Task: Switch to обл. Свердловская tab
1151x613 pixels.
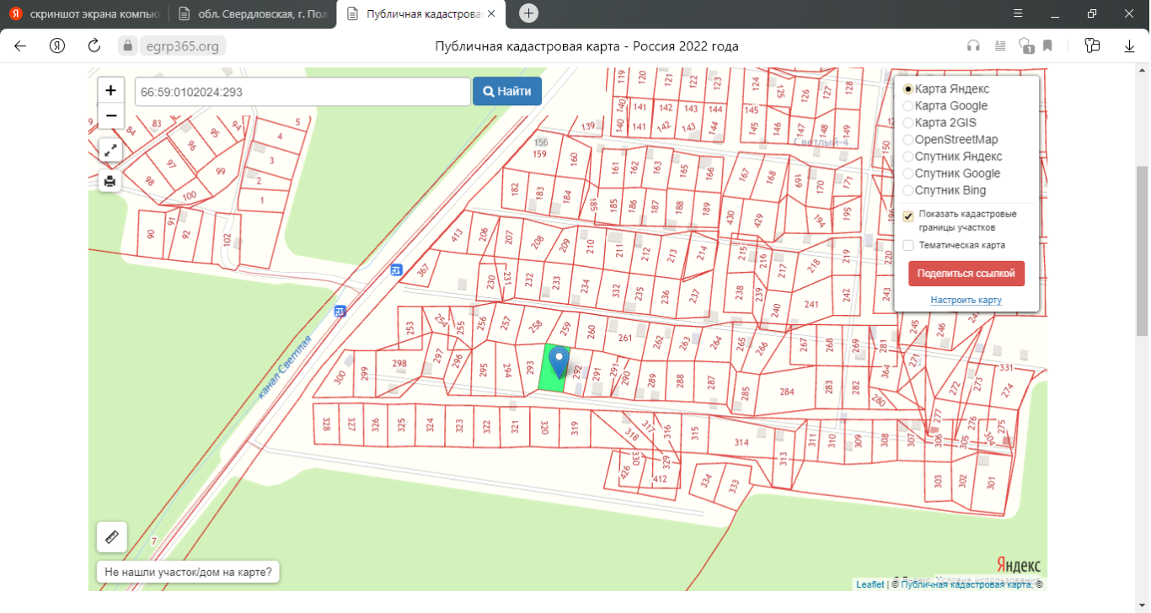Action: (253, 13)
